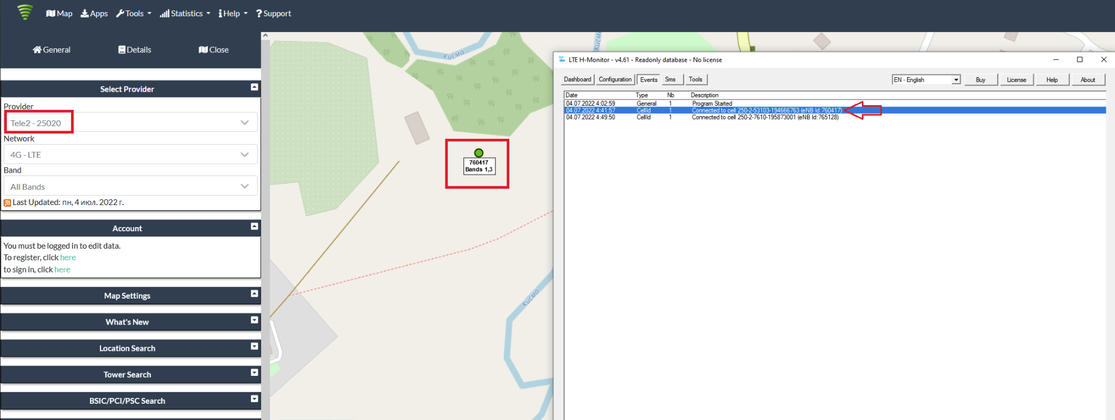This screenshot has height=420, width=1115.
Task: Click the Buy button in LTE H-Monitor
Action: coord(981,80)
